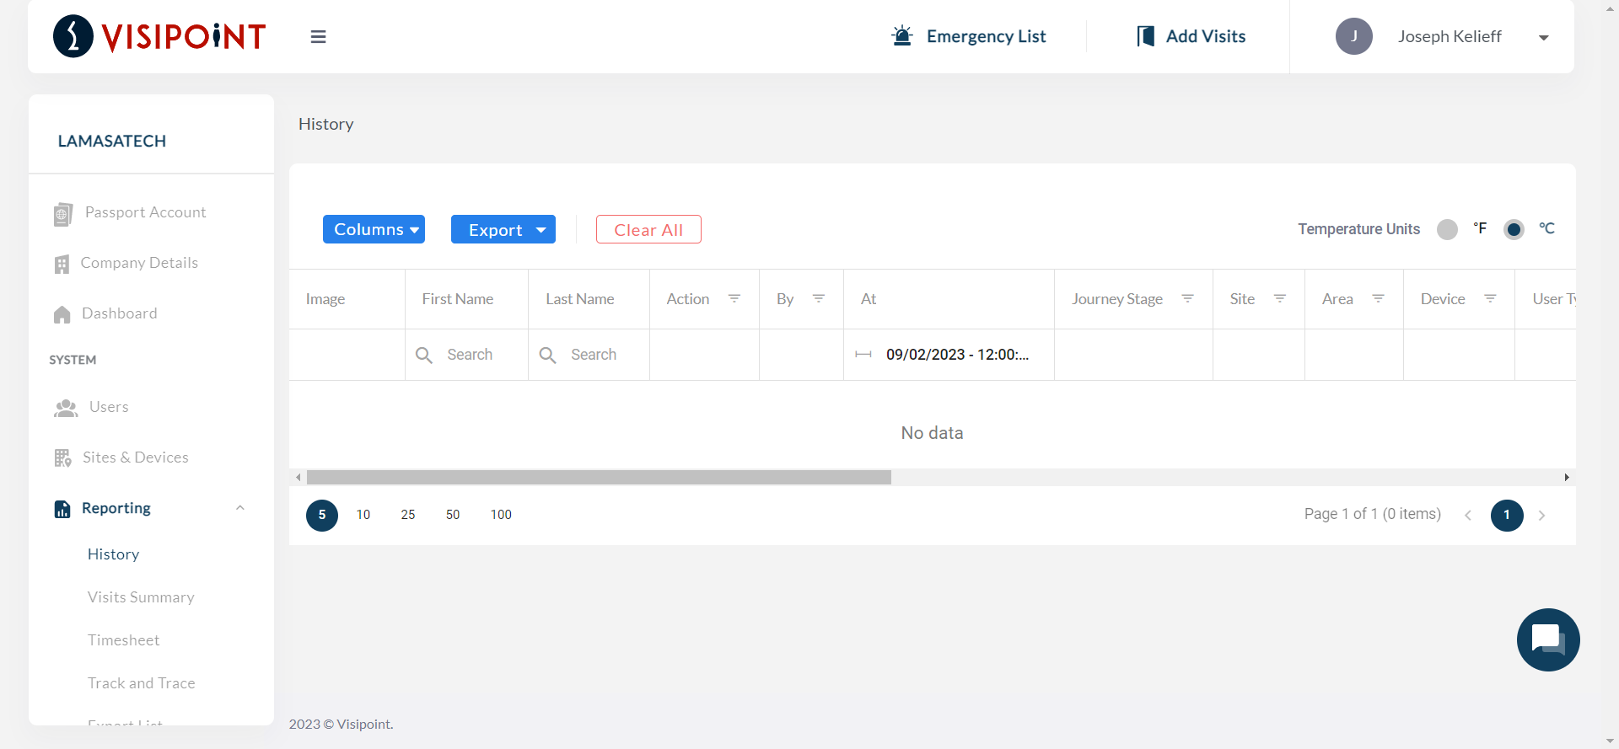Open the Journey Stage column filter icon

click(1187, 299)
